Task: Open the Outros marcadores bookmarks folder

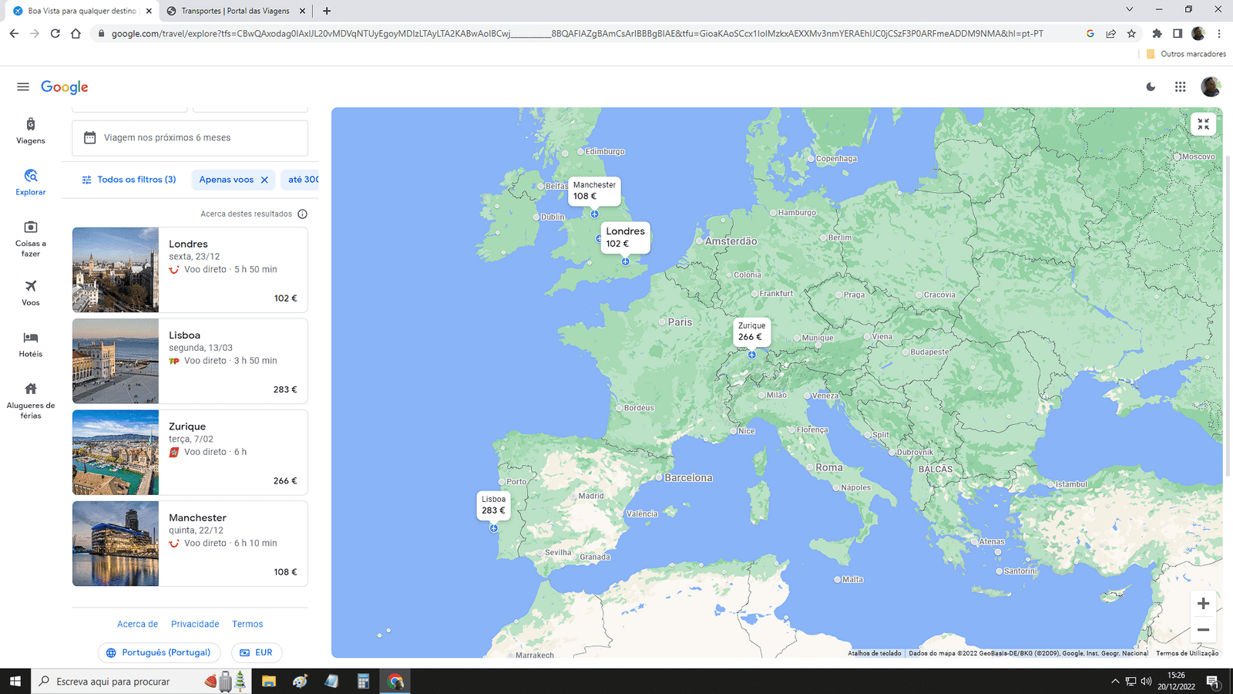Action: (x=1186, y=54)
